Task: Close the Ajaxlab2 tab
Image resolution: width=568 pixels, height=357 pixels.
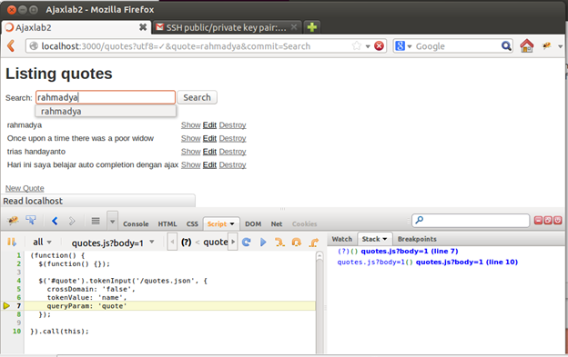Action: tap(143, 27)
